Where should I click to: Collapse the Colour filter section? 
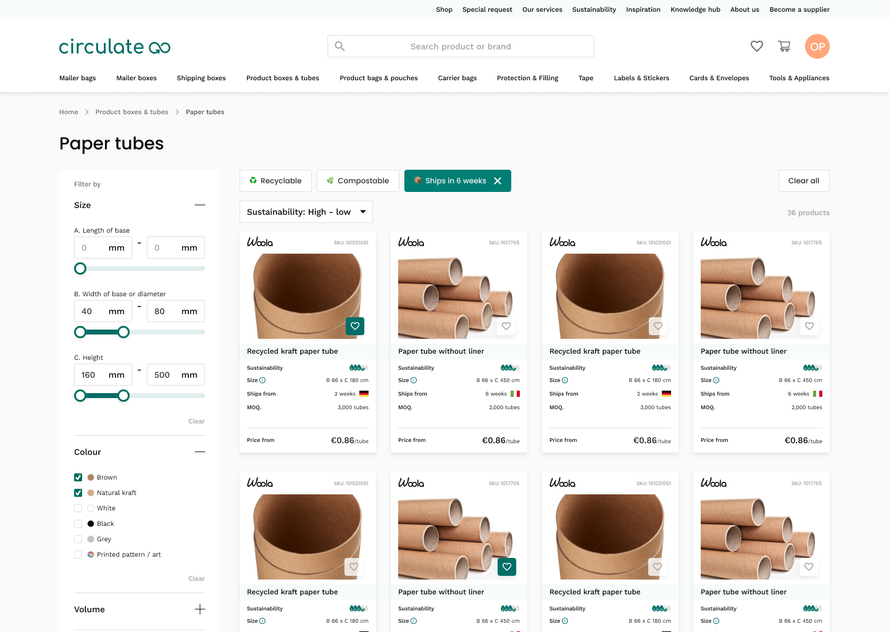pyautogui.click(x=200, y=452)
